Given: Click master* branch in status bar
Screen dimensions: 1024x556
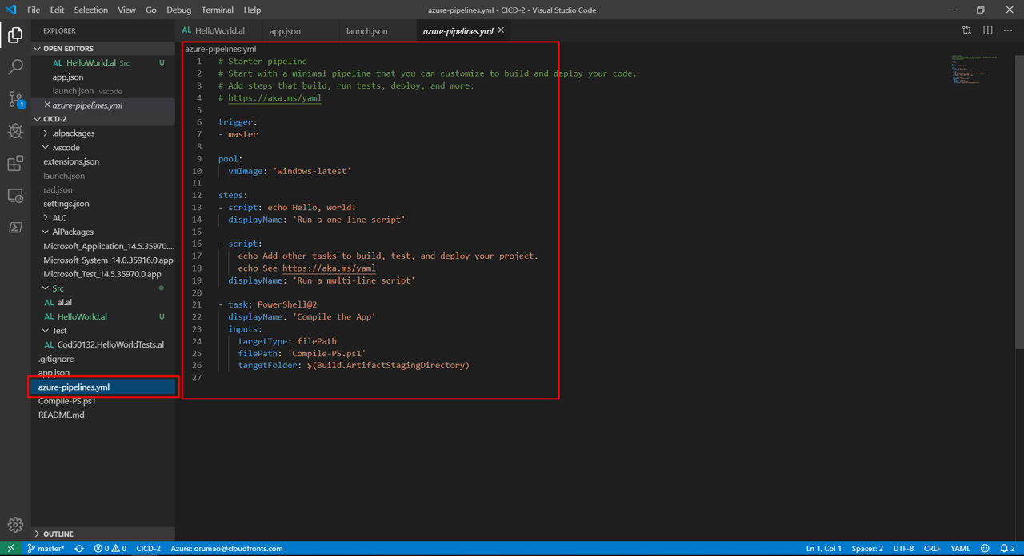Looking at the screenshot, I should 46,549.
